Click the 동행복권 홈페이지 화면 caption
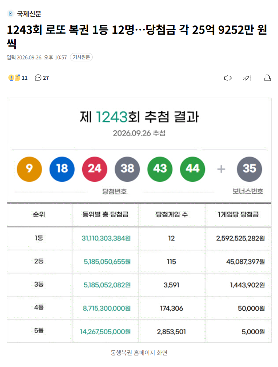Screen dimensions: 278x367 point(139,353)
